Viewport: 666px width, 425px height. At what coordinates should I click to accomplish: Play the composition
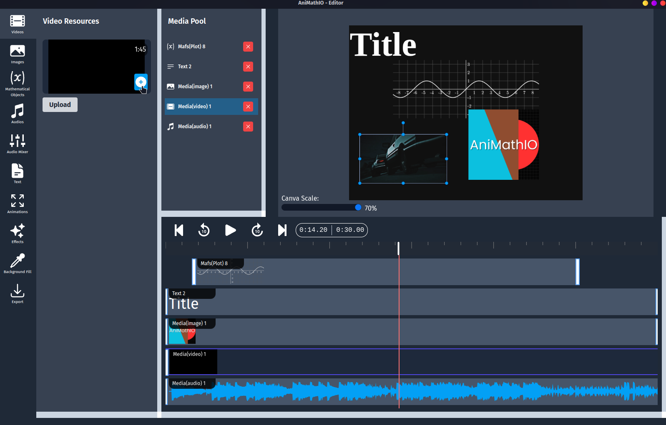231,230
